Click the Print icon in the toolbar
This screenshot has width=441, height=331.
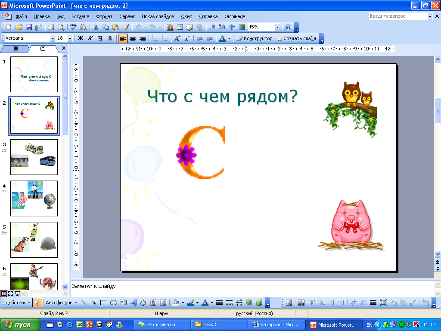51,27
